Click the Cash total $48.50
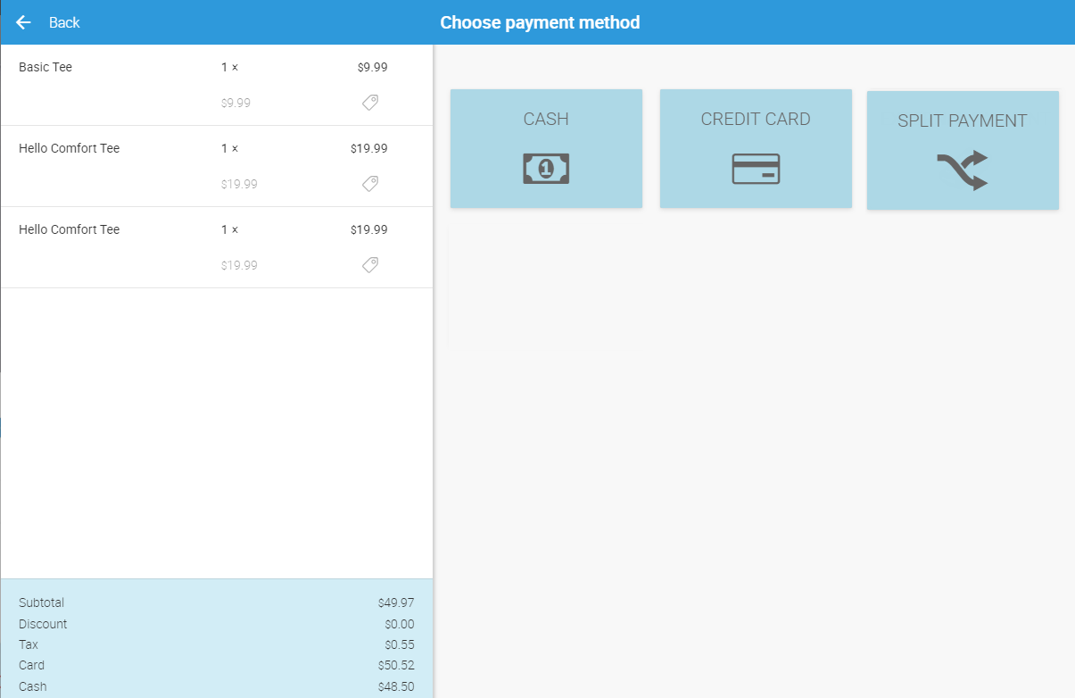The image size is (1075, 698). (x=395, y=686)
